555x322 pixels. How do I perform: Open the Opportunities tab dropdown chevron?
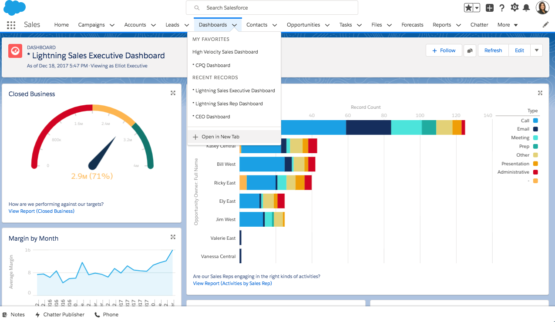click(x=327, y=25)
